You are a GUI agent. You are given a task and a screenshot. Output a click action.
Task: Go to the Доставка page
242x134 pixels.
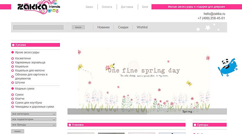click(127, 7)
